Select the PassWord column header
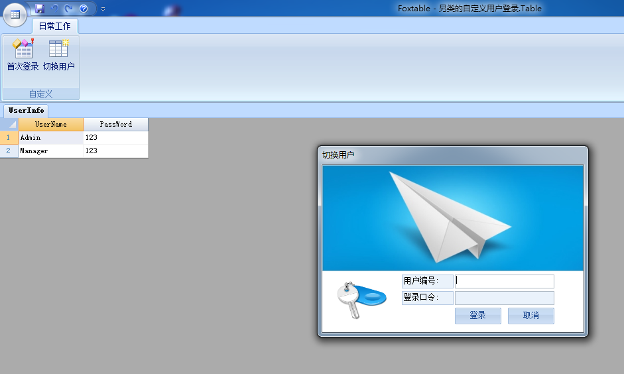 click(116, 124)
